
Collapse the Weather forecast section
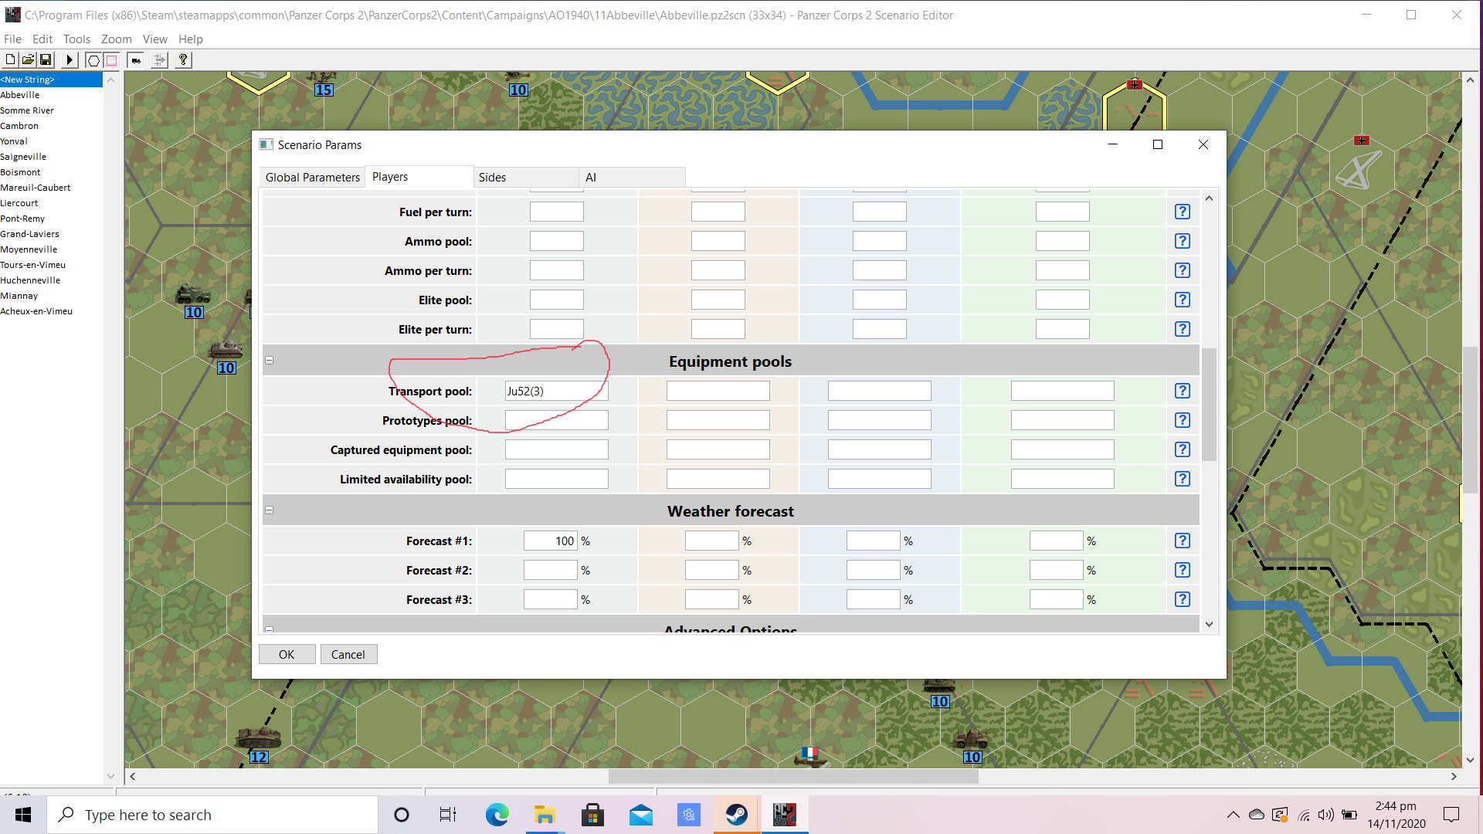pyautogui.click(x=270, y=510)
